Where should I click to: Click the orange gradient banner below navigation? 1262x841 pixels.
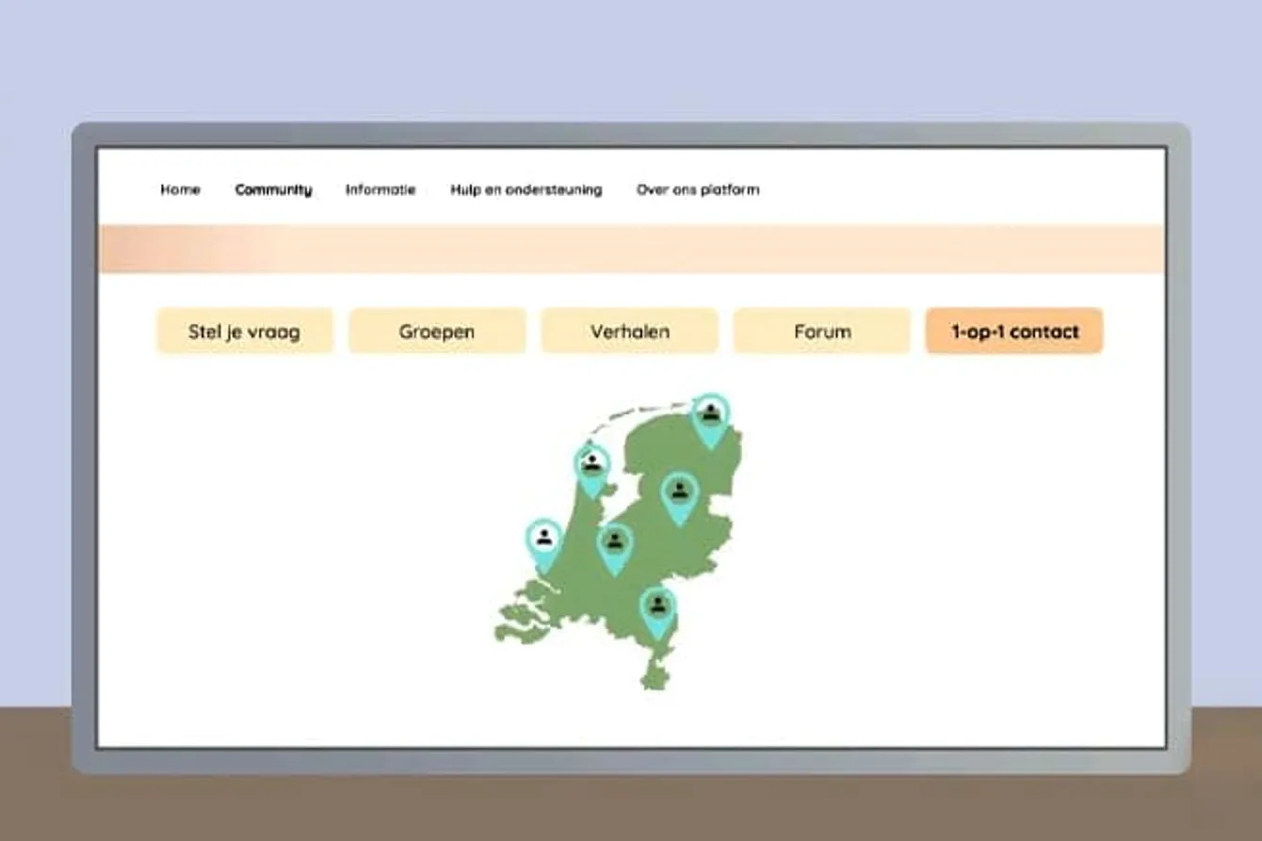click(x=631, y=250)
